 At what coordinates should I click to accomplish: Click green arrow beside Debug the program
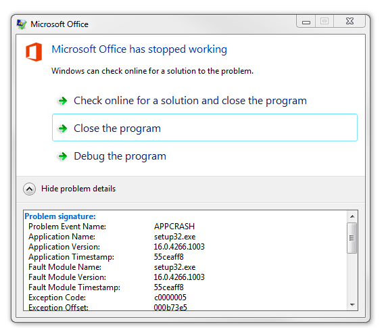click(x=62, y=156)
